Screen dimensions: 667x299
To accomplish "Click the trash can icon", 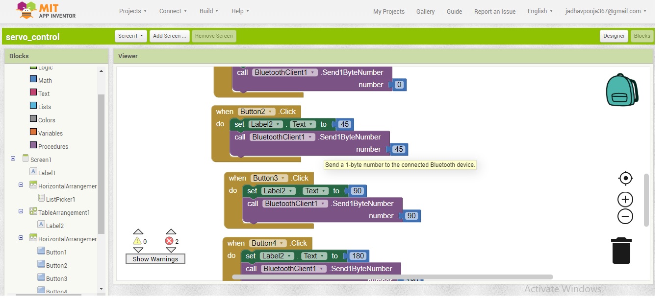I will tap(621, 251).
